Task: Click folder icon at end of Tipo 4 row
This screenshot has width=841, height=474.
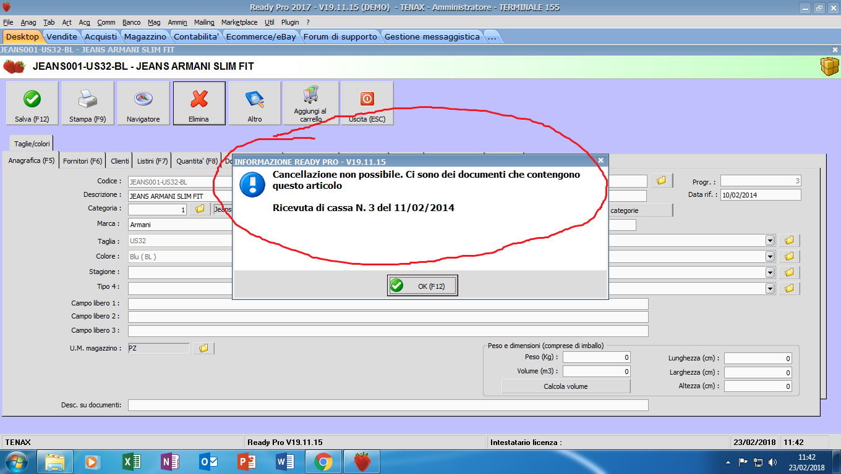Action: [789, 288]
